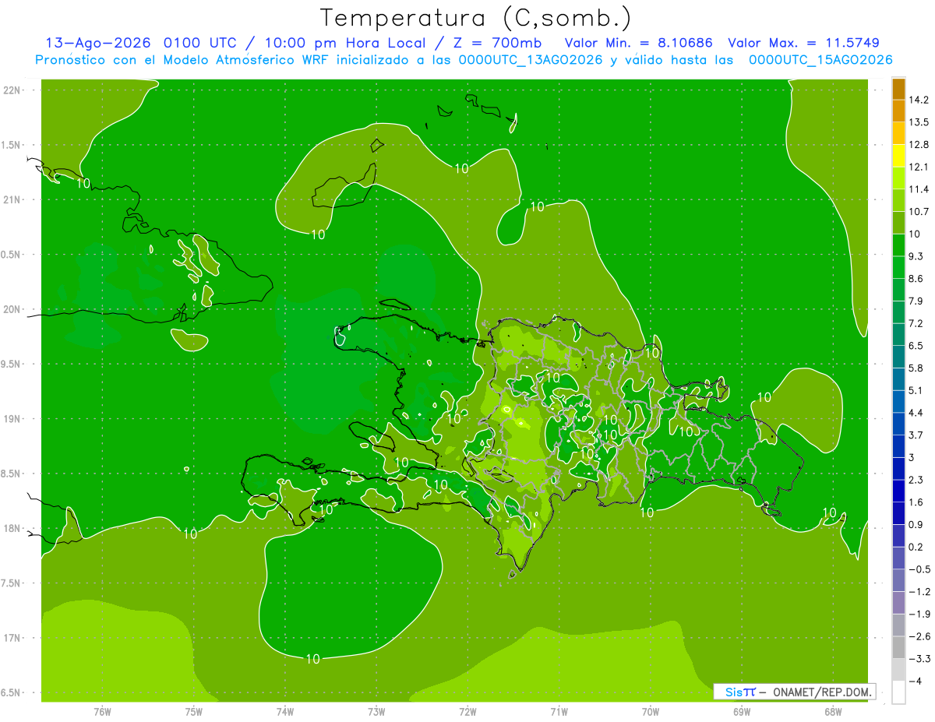Select the 'Z = 700mb' level label

tap(496, 43)
